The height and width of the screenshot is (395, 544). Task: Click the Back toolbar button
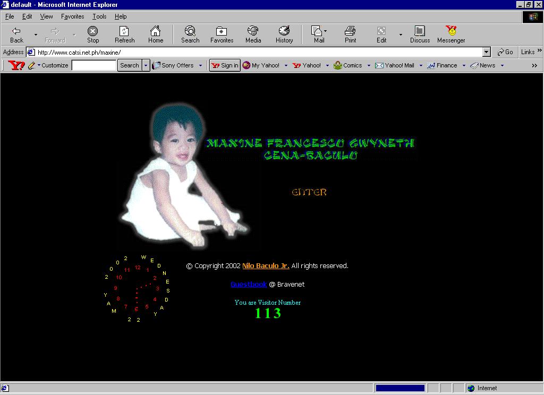coord(16,35)
